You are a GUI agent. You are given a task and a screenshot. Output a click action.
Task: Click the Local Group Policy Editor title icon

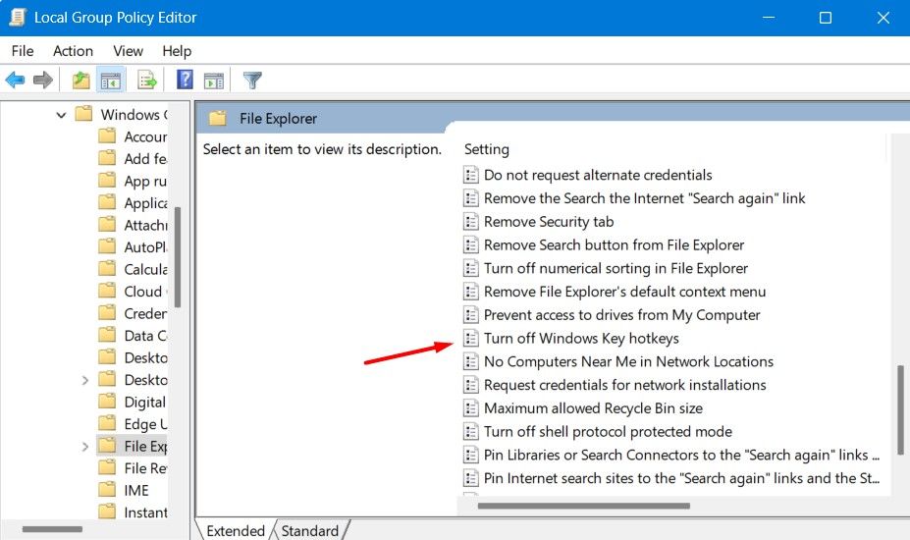(18, 18)
